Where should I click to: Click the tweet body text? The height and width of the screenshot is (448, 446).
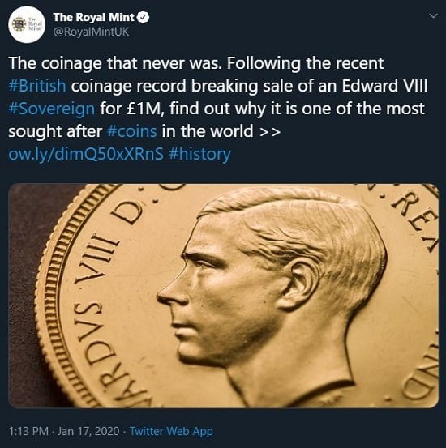(218, 109)
